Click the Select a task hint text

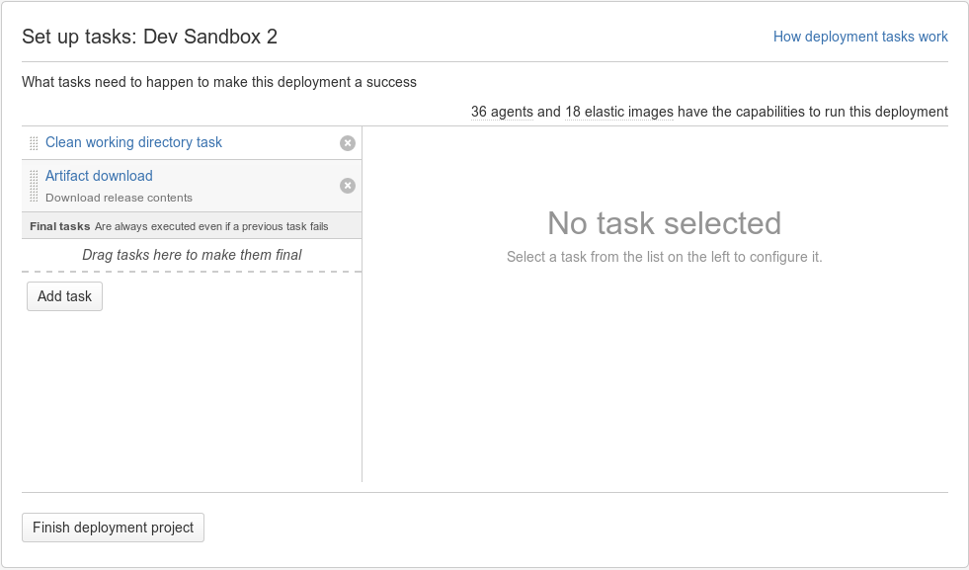point(665,257)
